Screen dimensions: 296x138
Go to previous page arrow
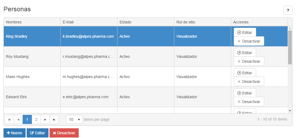point(18,119)
